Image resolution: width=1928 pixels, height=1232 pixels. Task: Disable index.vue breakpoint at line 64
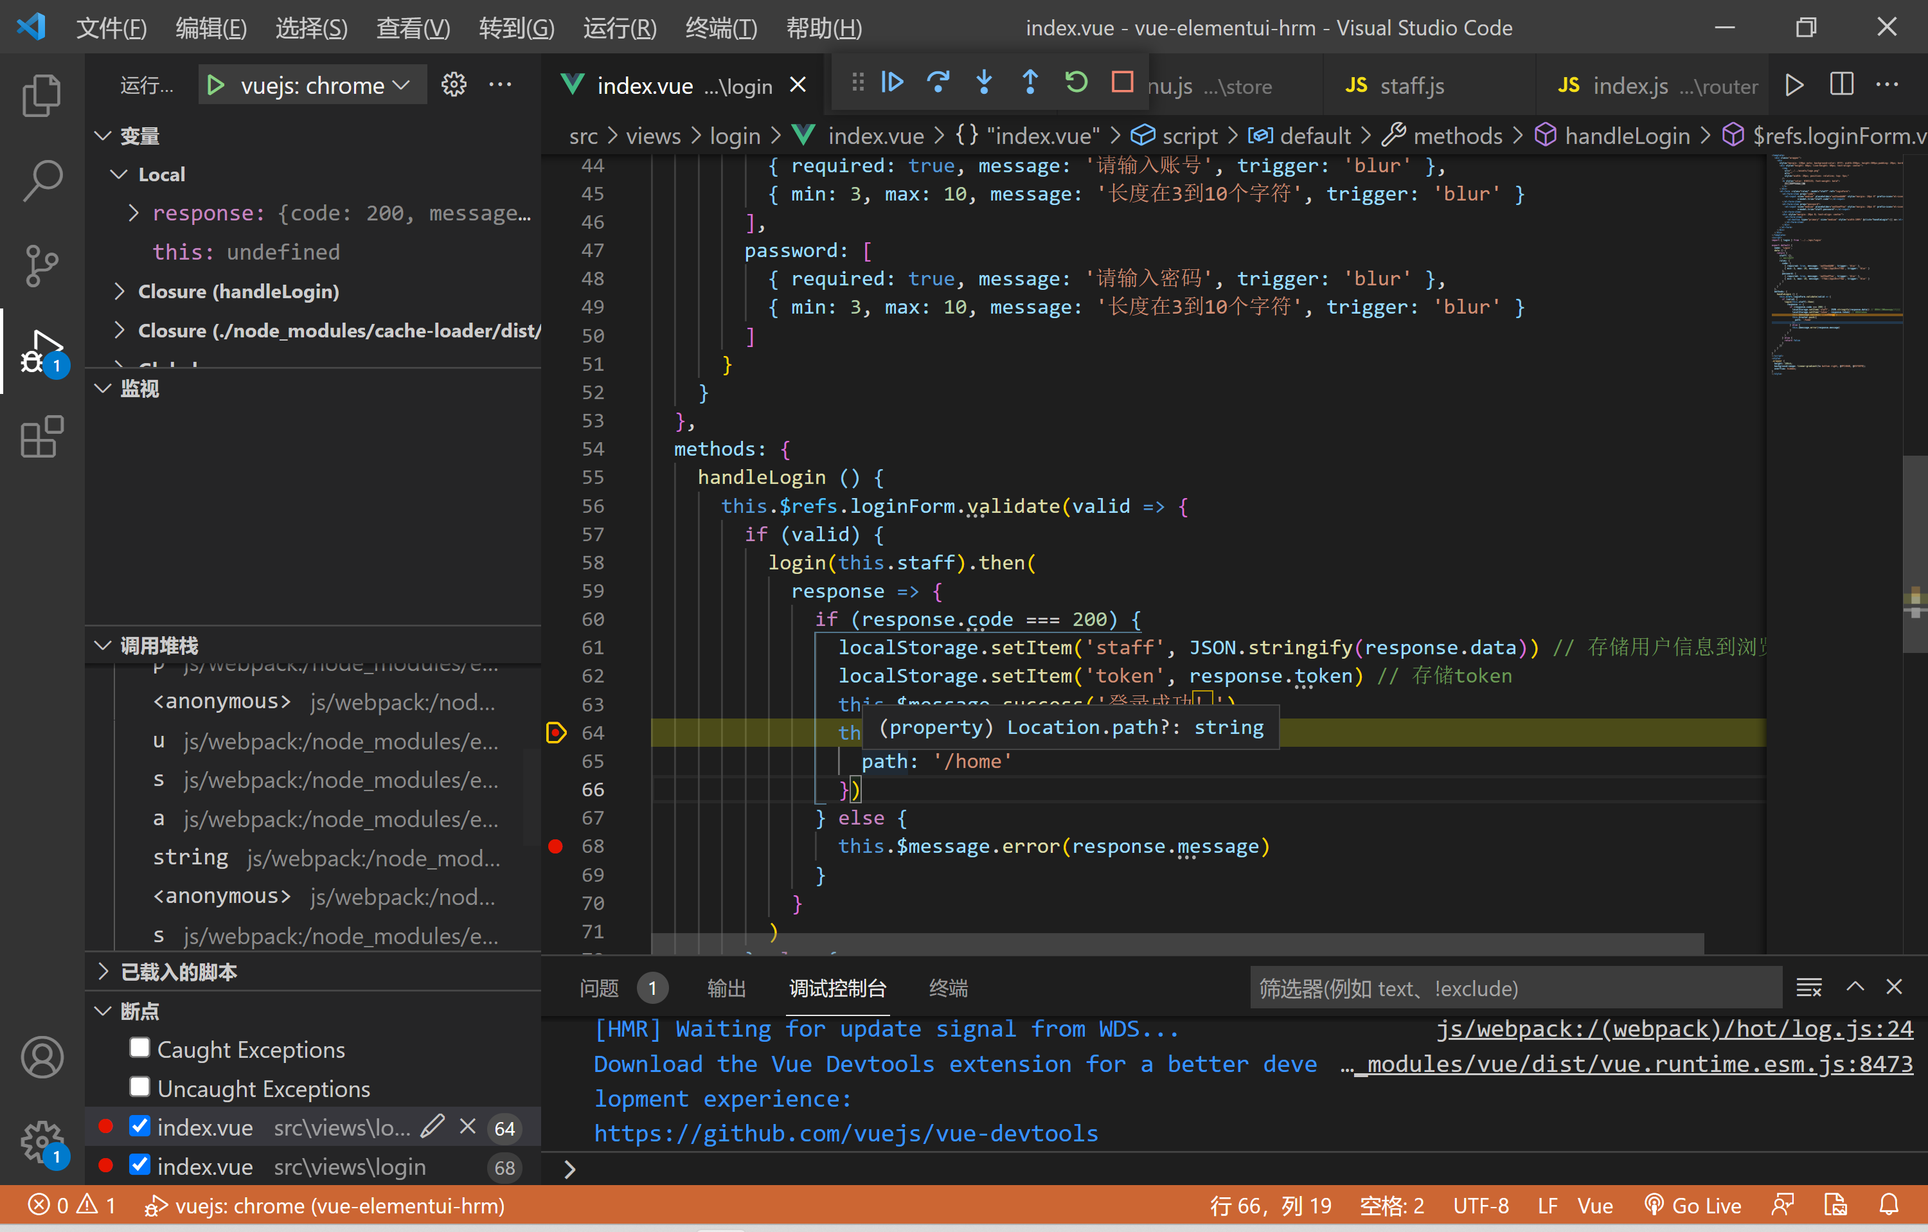(140, 1127)
